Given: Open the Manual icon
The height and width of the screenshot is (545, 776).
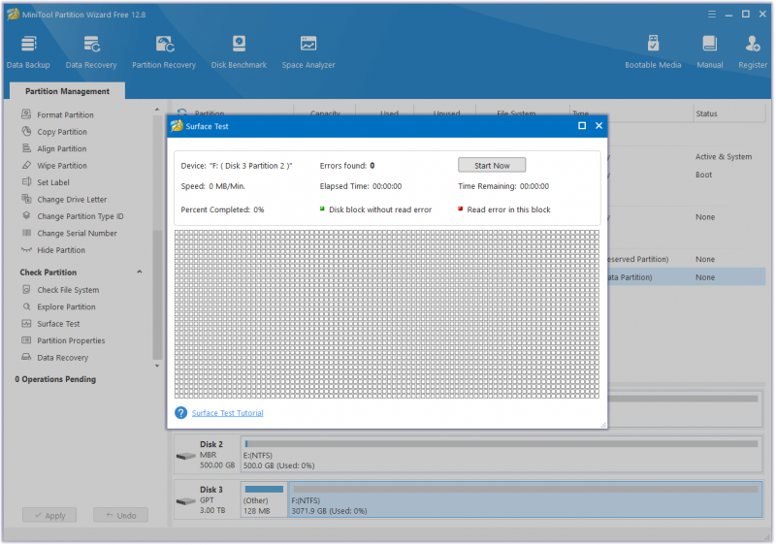Looking at the screenshot, I should click(x=710, y=51).
